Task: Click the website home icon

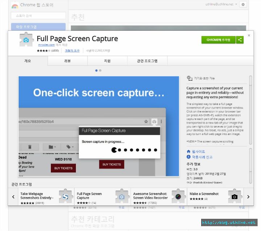Action: (188, 151)
